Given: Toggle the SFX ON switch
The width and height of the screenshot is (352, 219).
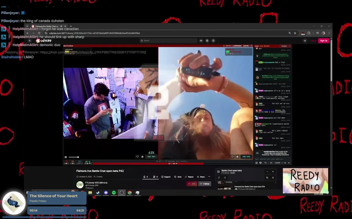Looking at the screenshot, I should [x=73, y=162].
